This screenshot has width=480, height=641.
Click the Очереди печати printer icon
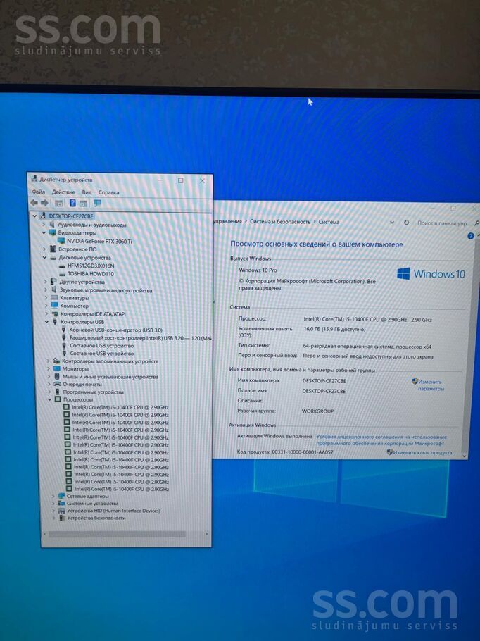point(57,384)
